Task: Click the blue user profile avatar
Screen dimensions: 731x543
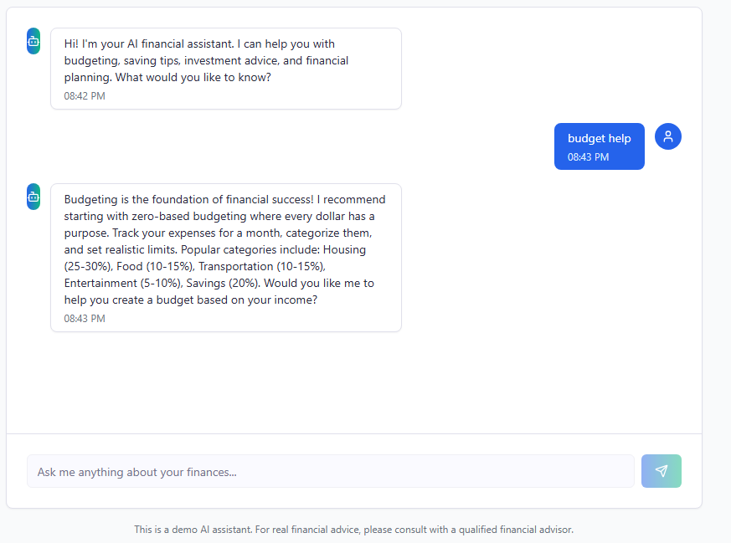Action: pyautogui.click(x=668, y=136)
